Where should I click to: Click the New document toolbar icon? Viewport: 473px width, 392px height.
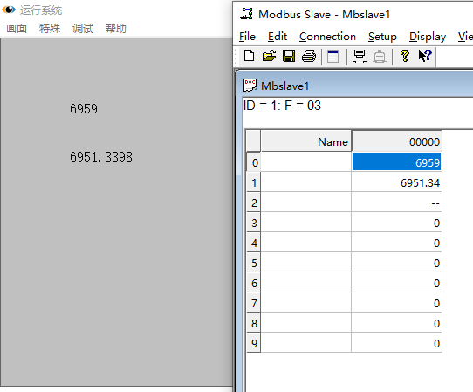249,56
